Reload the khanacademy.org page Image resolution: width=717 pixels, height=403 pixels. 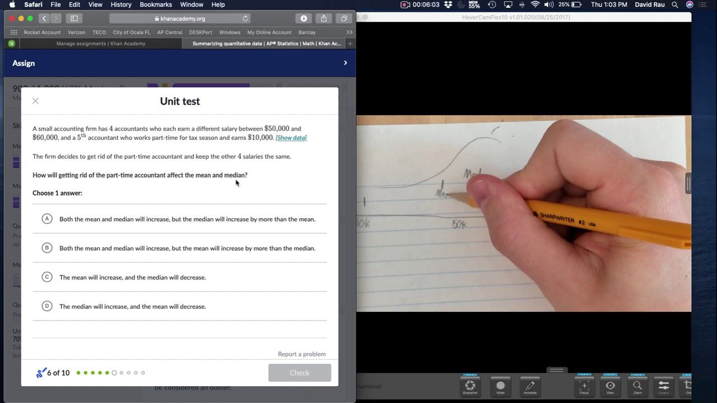245,18
